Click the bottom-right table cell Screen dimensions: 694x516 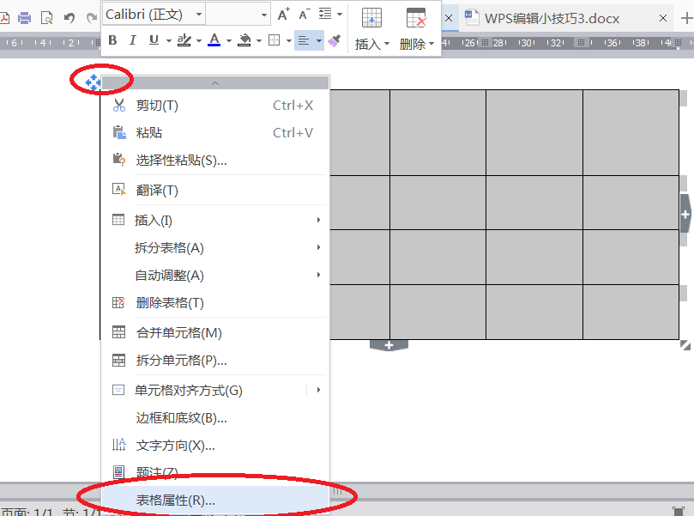point(631,312)
